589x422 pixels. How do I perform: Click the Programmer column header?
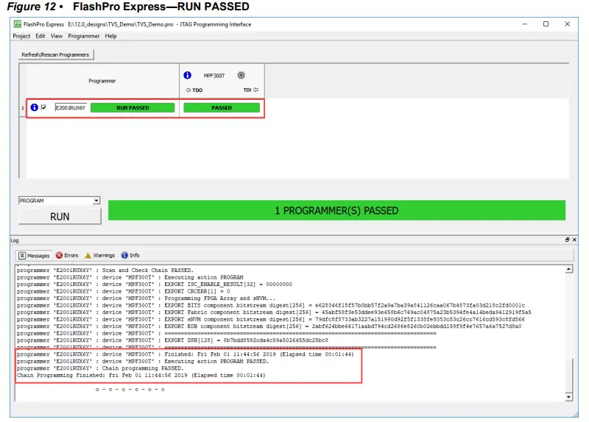coord(102,81)
